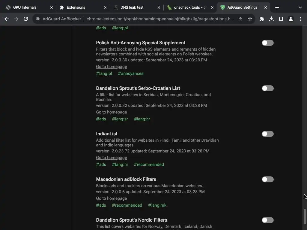307x230 pixels.
Task: Open the Downloads icon in toolbar
Action: click(x=272, y=19)
